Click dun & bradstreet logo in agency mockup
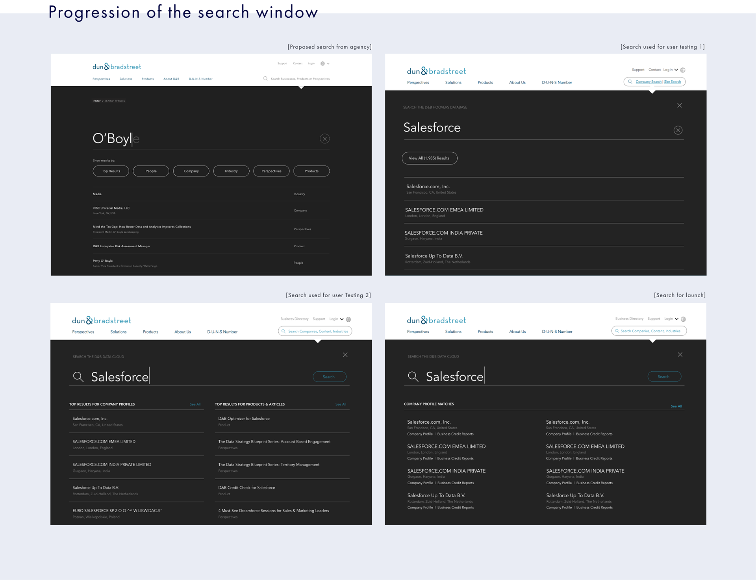Viewport: 756px width, 580px height. [117, 67]
